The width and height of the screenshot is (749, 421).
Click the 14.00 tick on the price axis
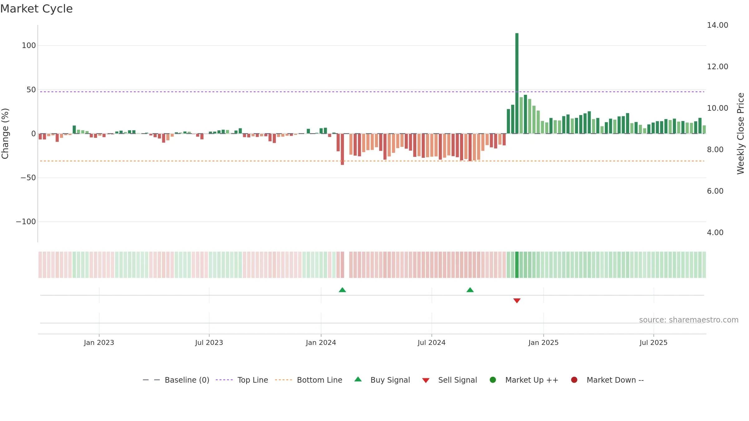pyautogui.click(x=717, y=25)
